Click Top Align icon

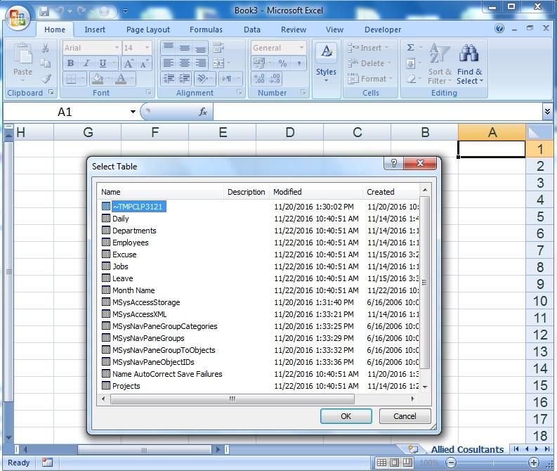point(169,48)
